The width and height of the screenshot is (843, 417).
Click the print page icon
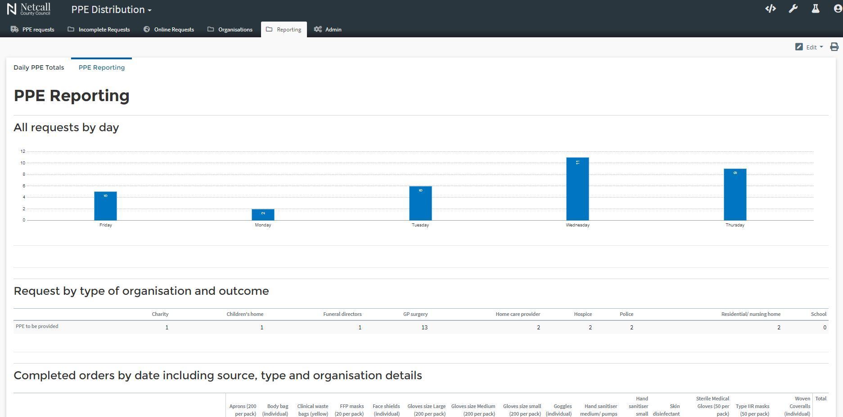pyautogui.click(x=834, y=47)
